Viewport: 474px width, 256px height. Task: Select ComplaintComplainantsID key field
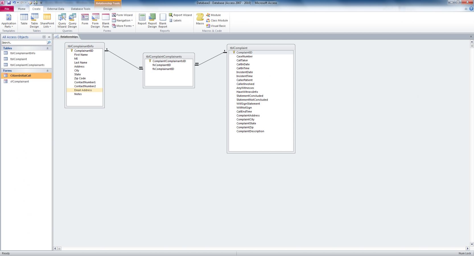pyautogui.click(x=169, y=61)
